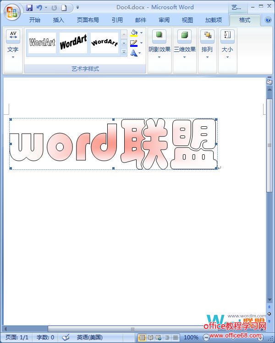Click the 阴影效果 shadow icon
This screenshot has width=275, height=343.
pos(159,36)
